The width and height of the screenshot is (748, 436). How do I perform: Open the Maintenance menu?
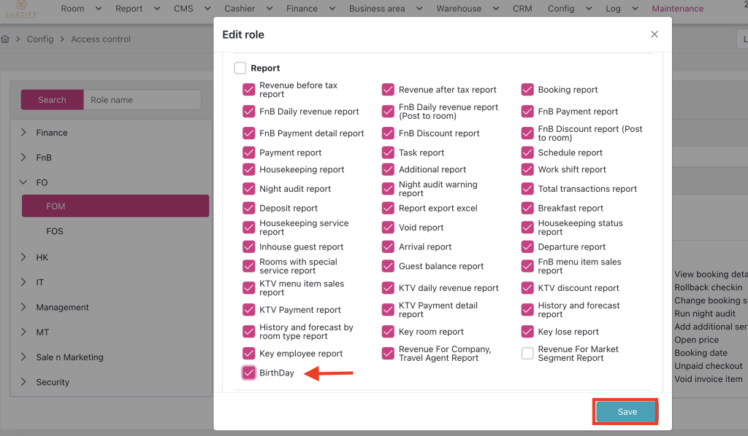(677, 9)
